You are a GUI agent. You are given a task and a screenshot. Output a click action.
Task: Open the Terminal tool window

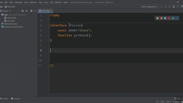[15, 99]
